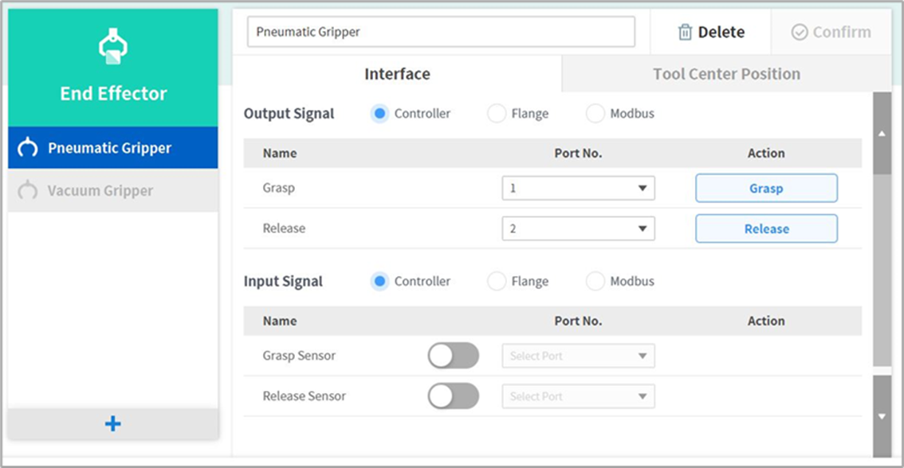Viewport: 904px width, 468px height.
Task: Click the Confirm checkmark icon
Action: pos(800,33)
